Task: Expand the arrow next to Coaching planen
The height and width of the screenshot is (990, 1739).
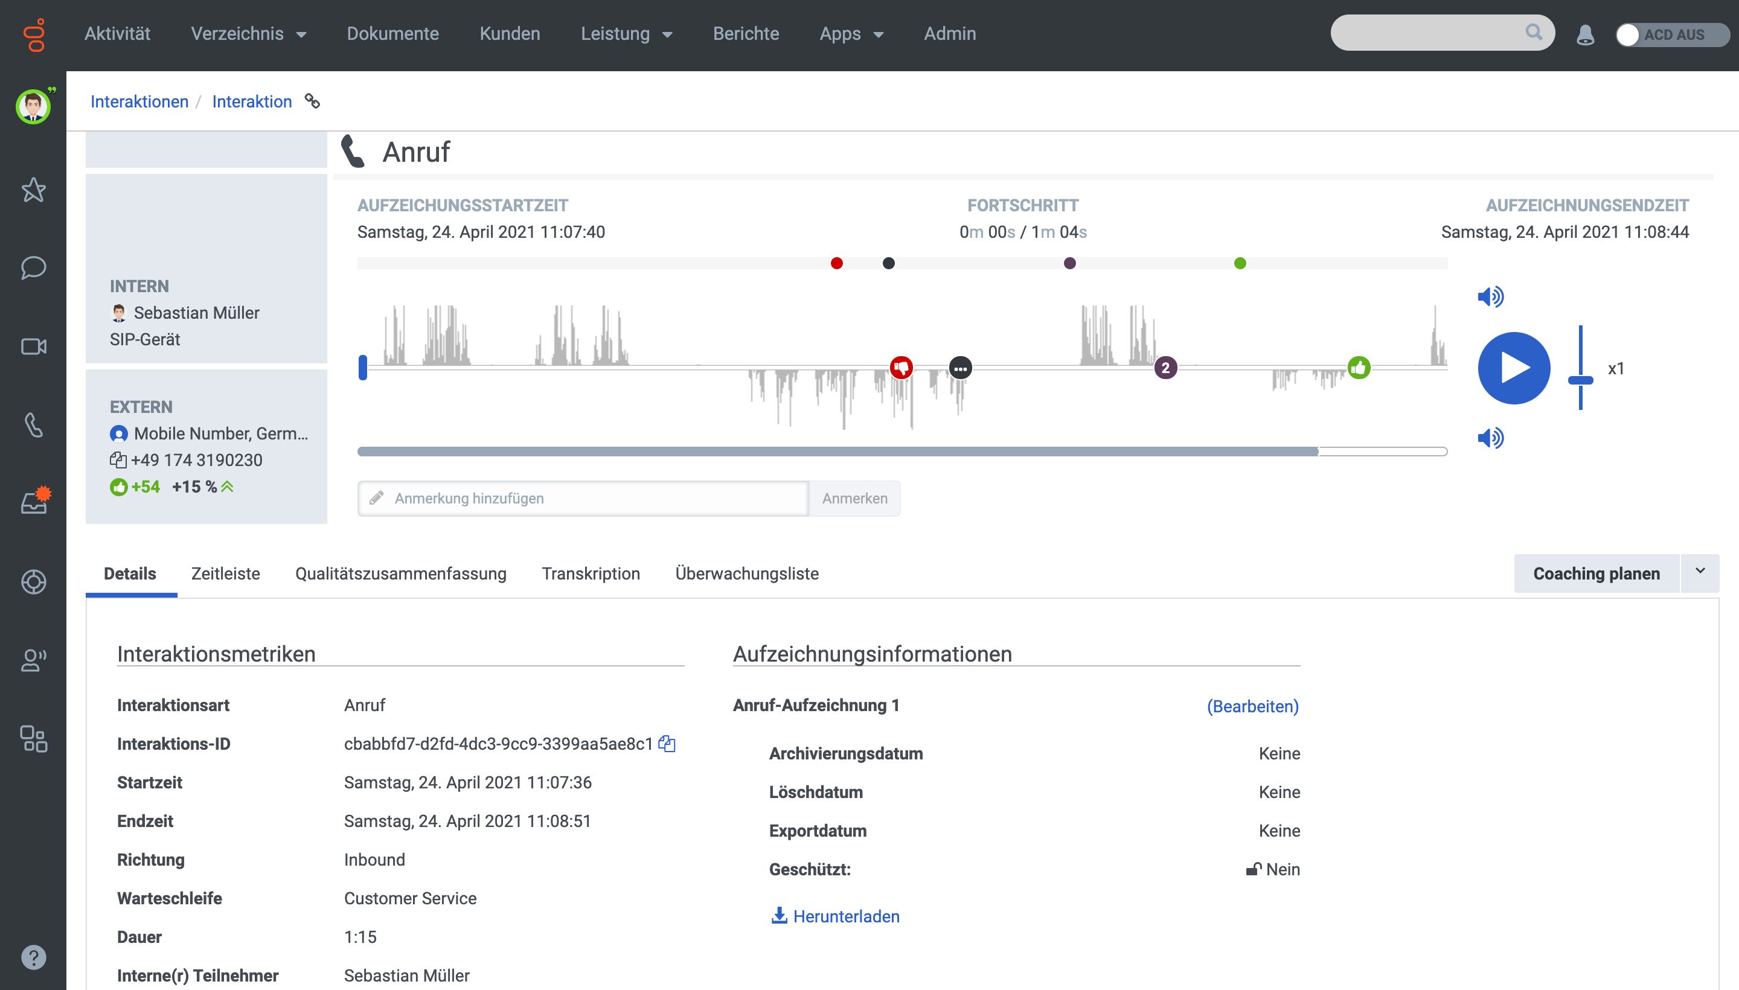Action: [x=1700, y=572]
